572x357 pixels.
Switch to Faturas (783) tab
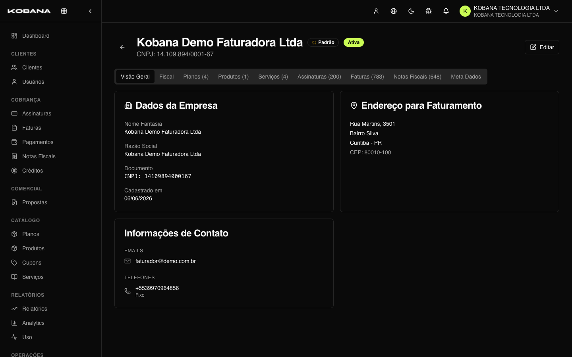click(x=367, y=77)
